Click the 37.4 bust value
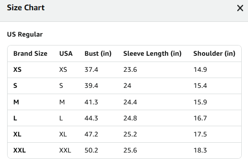Viewport: 248px width, 165px height. coord(91,70)
